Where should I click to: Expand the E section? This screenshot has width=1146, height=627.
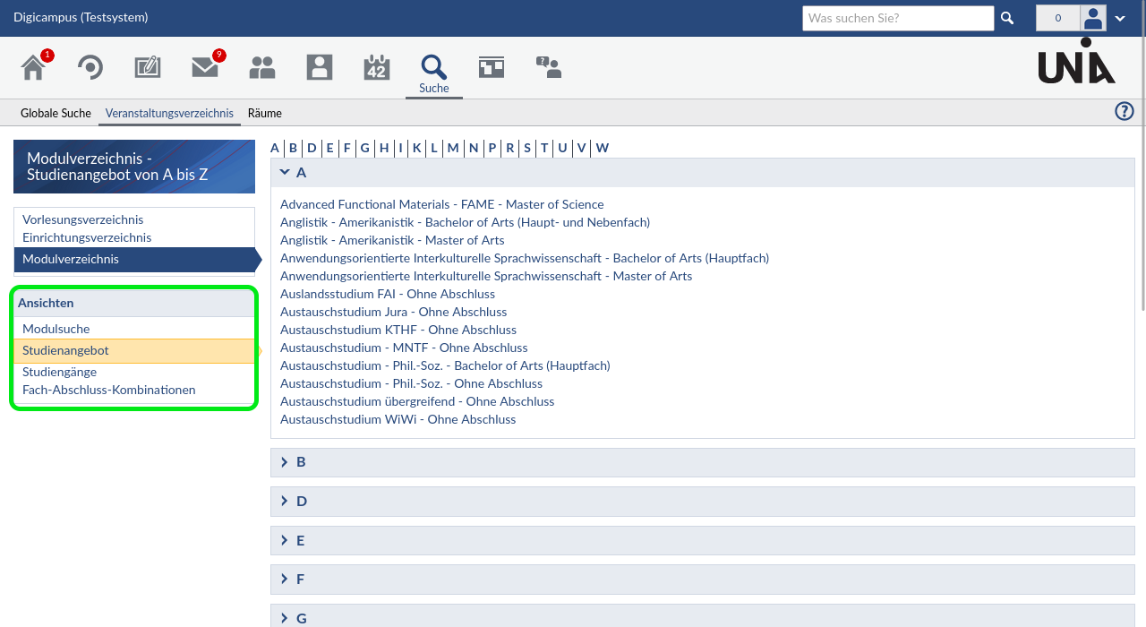click(x=286, y=540)
